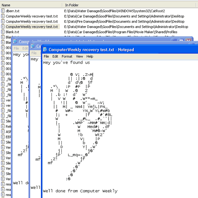This screenshot has width=198, height=198.
Task: Click file icon in the Car Damaged Desktop row
Action: click(x=3, y=16)
